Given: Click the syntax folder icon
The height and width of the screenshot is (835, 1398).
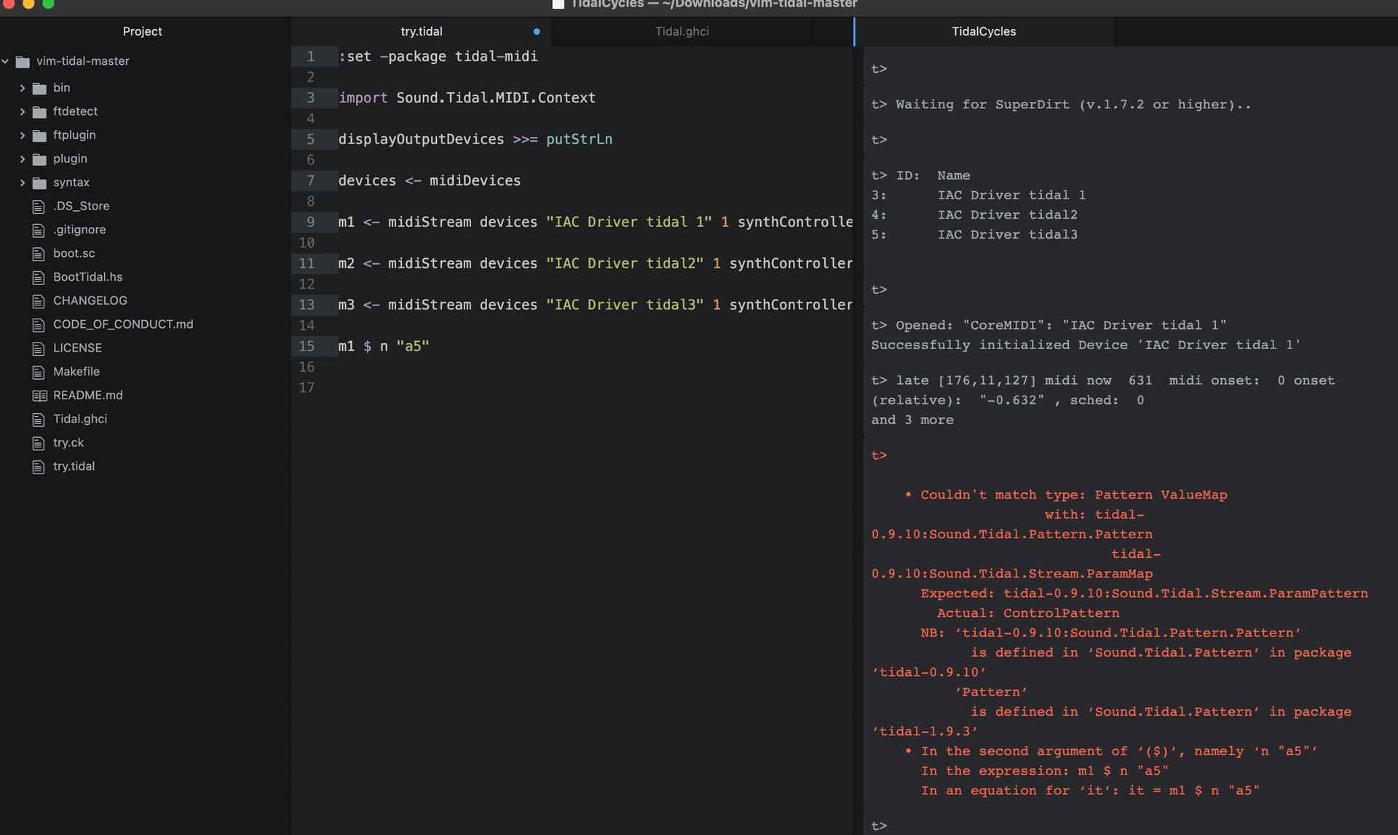Looking at the screenshot, I should click(39, 183).
